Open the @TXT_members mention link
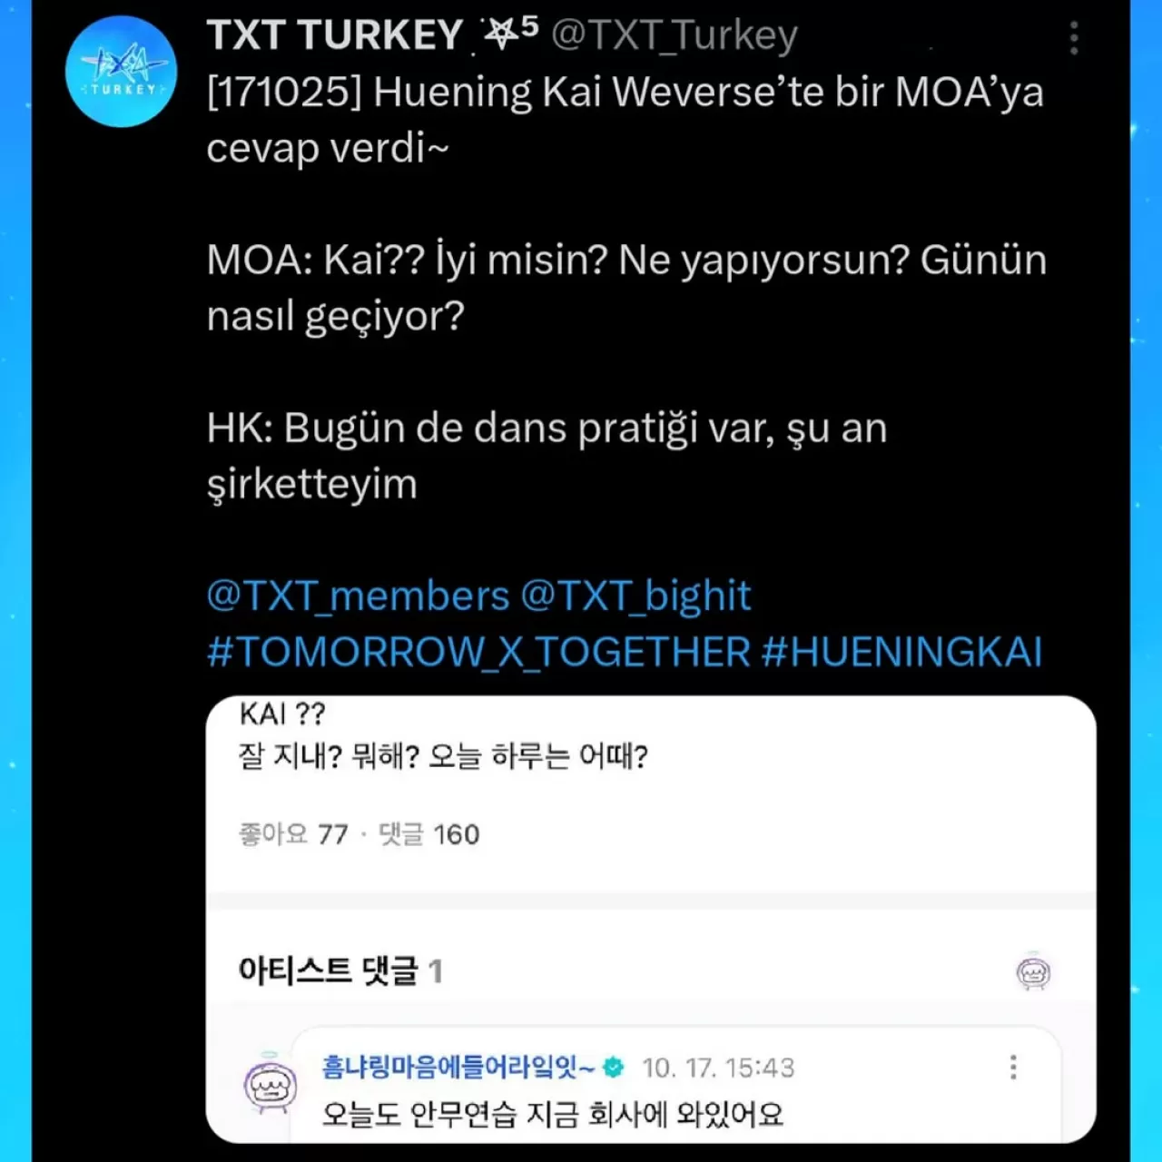Screen dimensions: 1162x1162 tap(358, 596)
